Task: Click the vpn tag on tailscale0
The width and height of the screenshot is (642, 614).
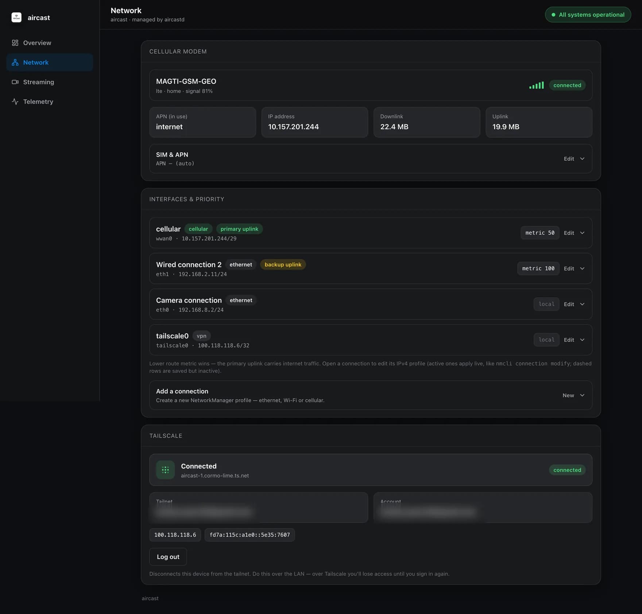Action: click(x=201, y=336)
